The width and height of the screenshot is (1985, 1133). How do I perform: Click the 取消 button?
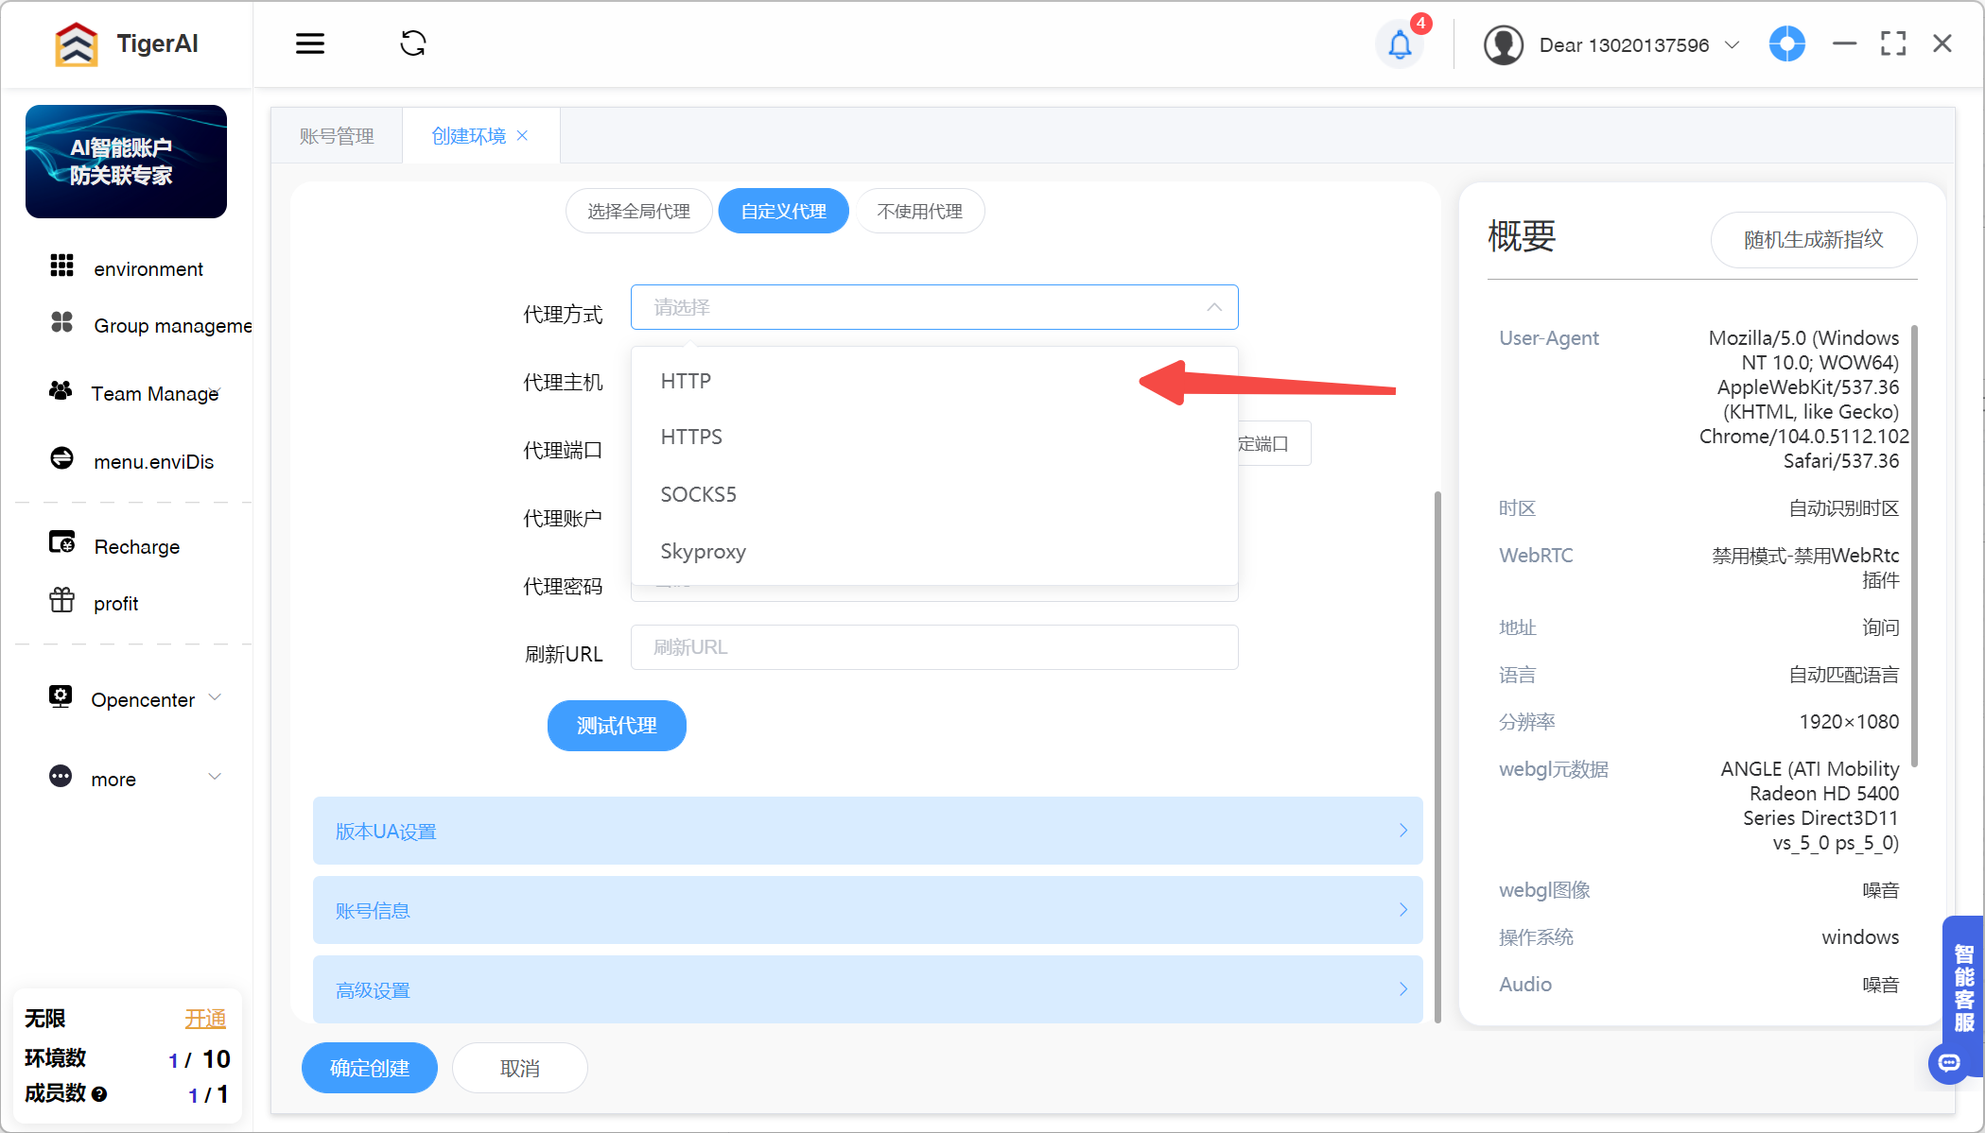520,1068
